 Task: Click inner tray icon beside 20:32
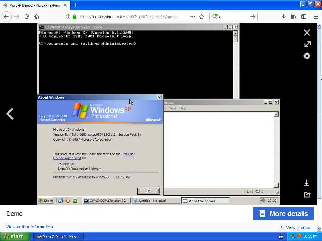click(263, 201)
